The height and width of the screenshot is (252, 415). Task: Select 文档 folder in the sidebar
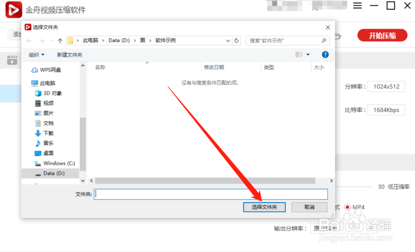click(x=44, y=123)
